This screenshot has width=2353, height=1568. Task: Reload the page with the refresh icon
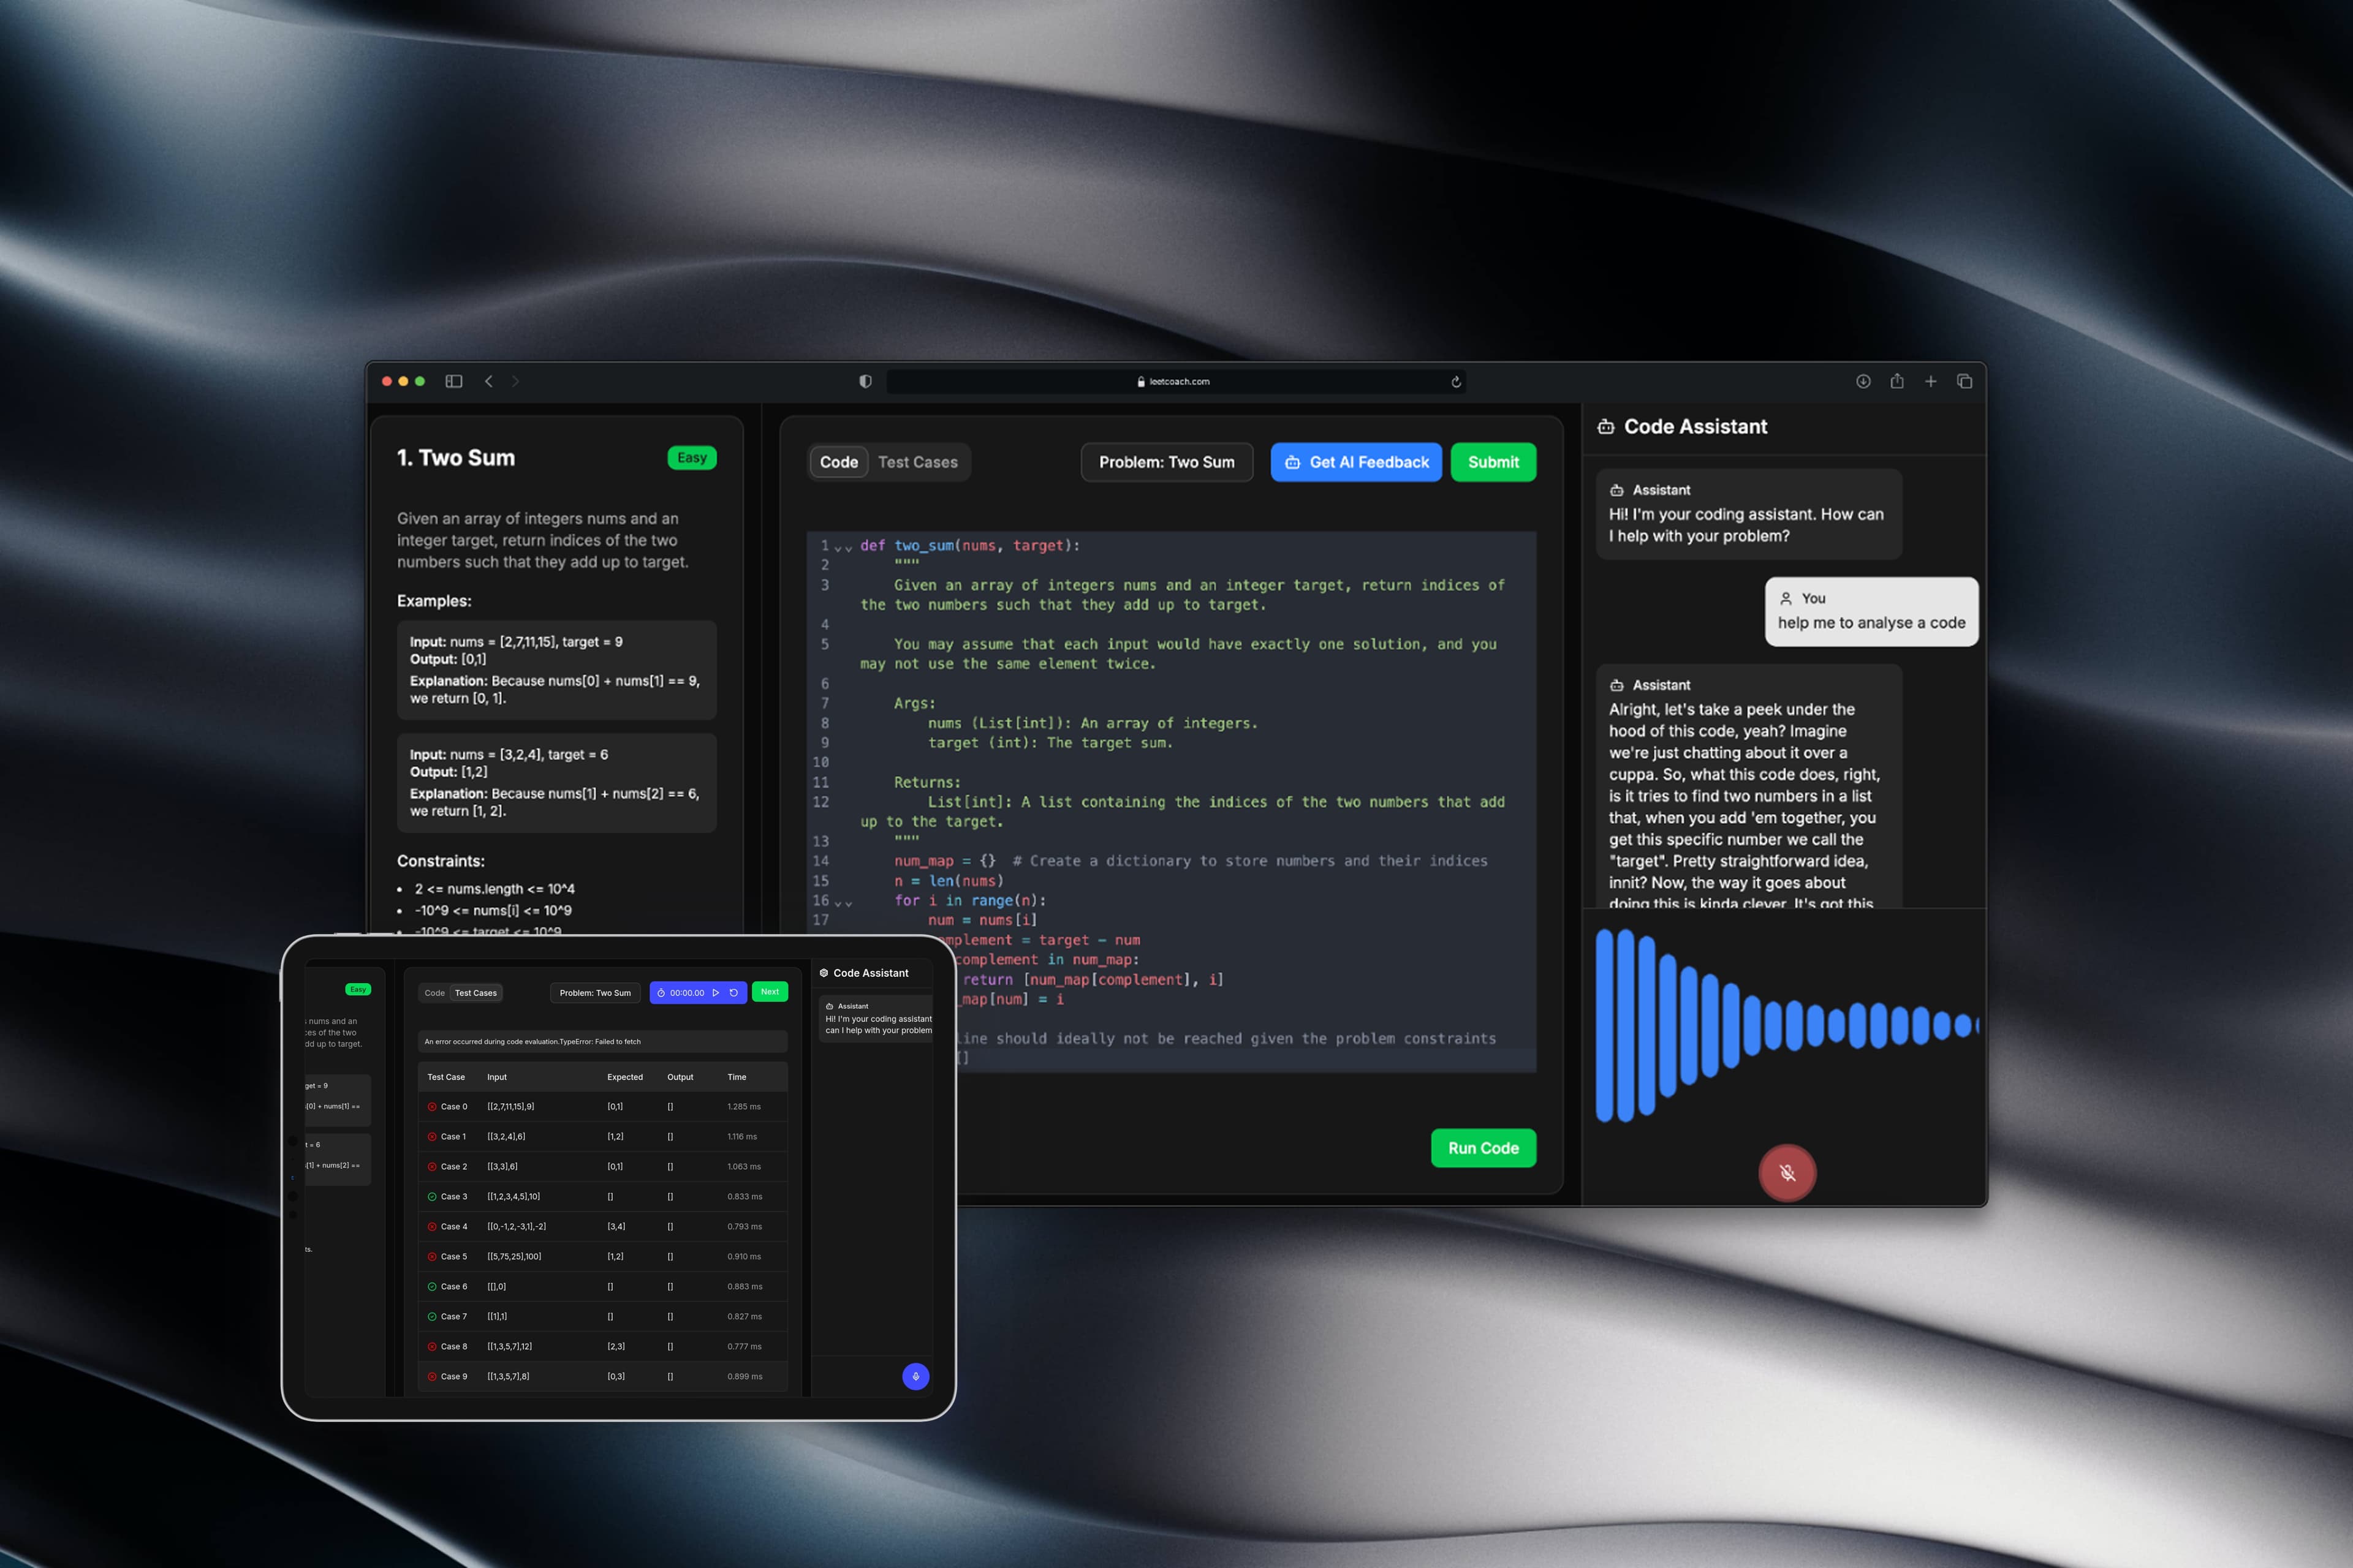[x=1456, y=381]
